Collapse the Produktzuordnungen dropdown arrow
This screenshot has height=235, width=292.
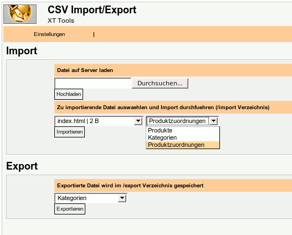click(214, 121)
